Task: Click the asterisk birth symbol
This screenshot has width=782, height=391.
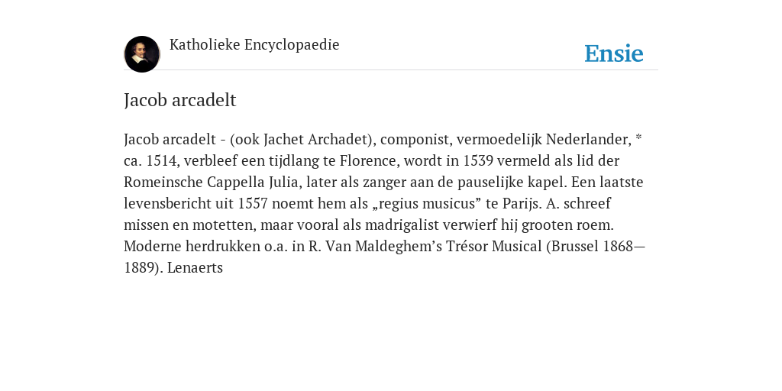Action: click(639, 137)
